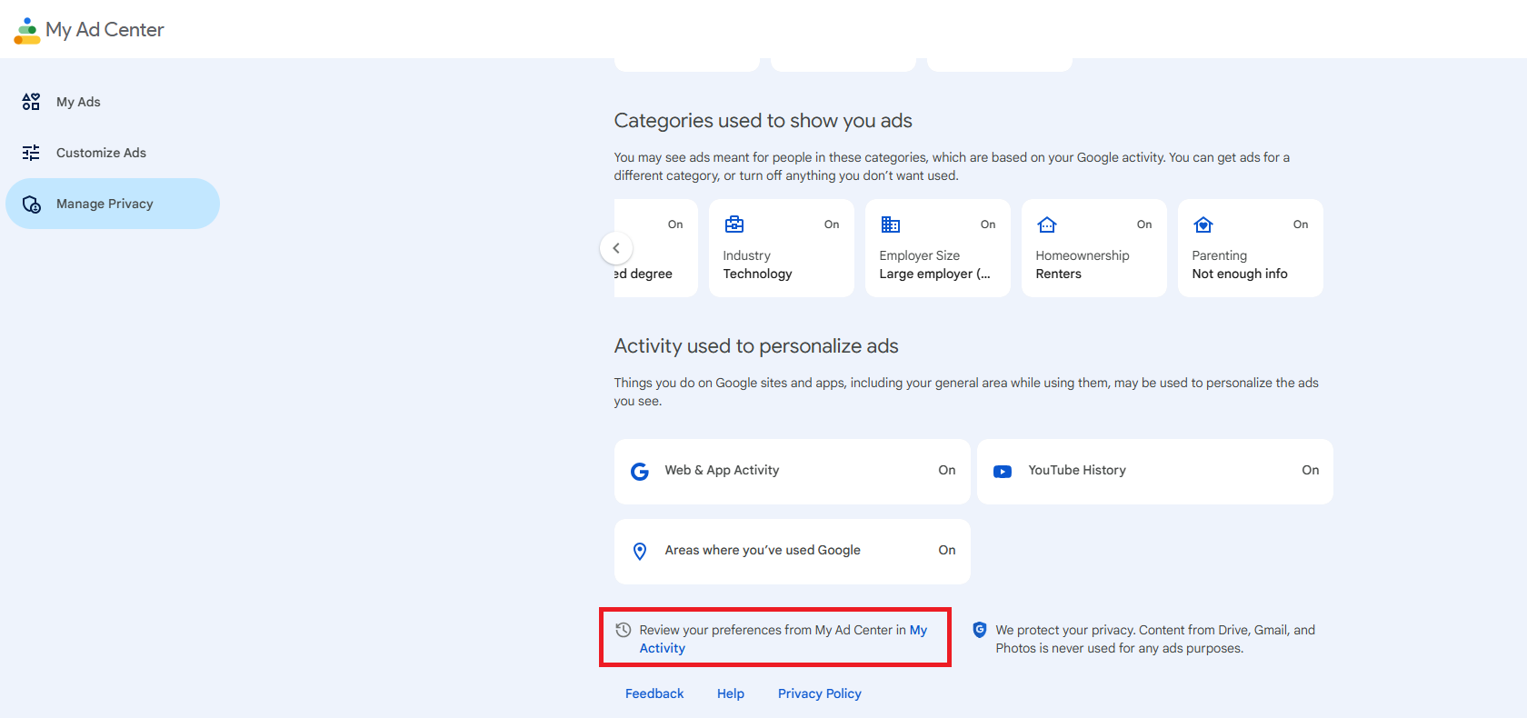Toggle YouTube History On status

(1310, 470)
